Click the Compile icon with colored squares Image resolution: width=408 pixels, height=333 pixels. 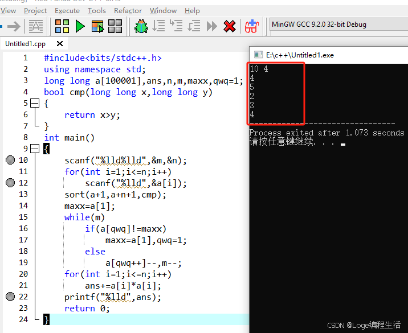(62, 26)
